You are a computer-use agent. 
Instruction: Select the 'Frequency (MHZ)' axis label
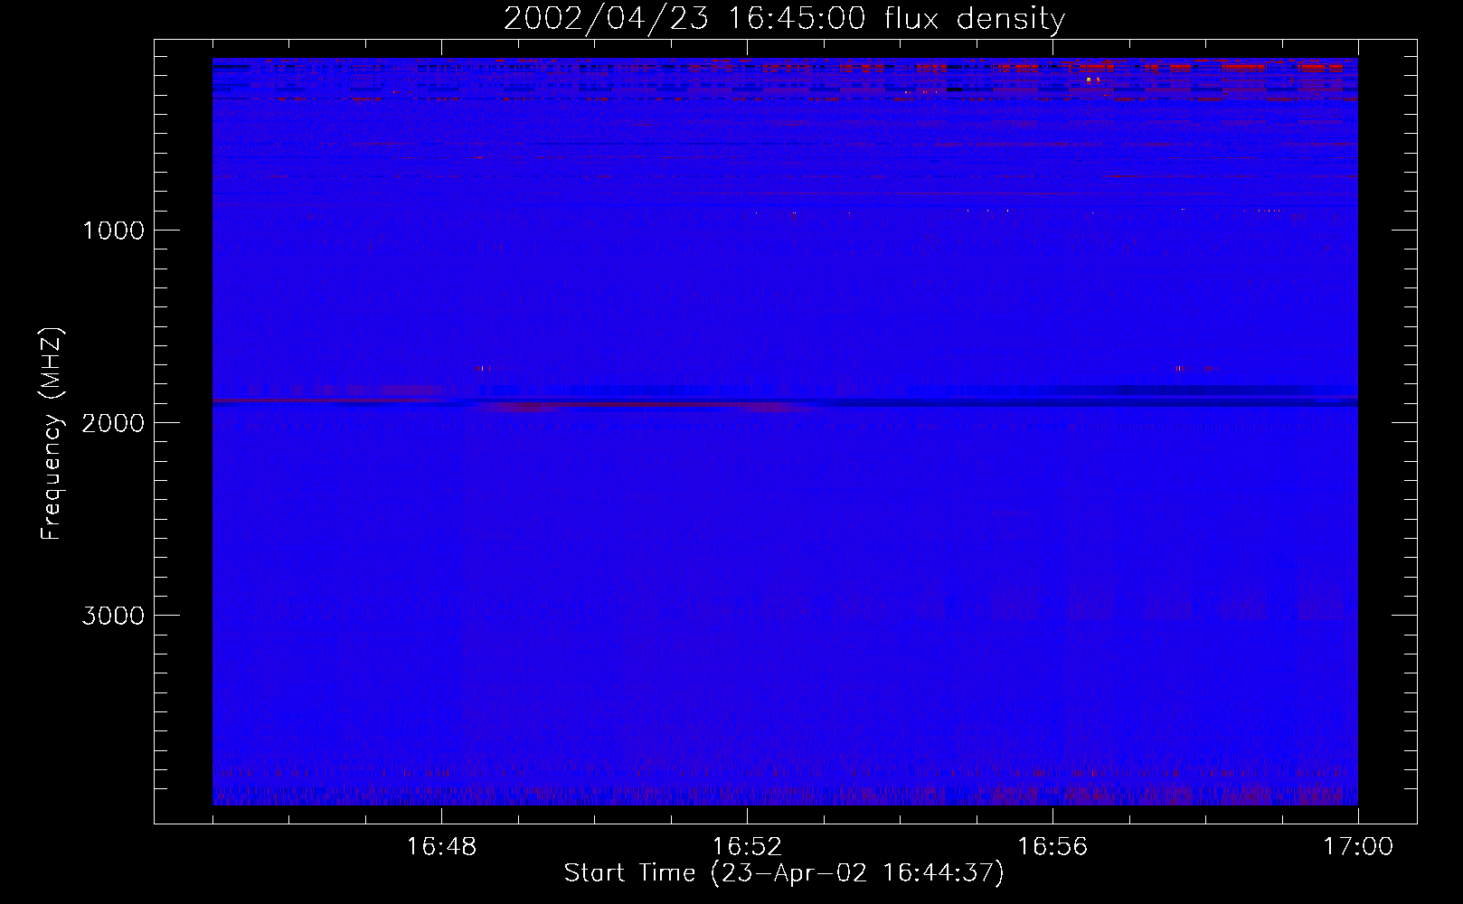tap(52, 434)
